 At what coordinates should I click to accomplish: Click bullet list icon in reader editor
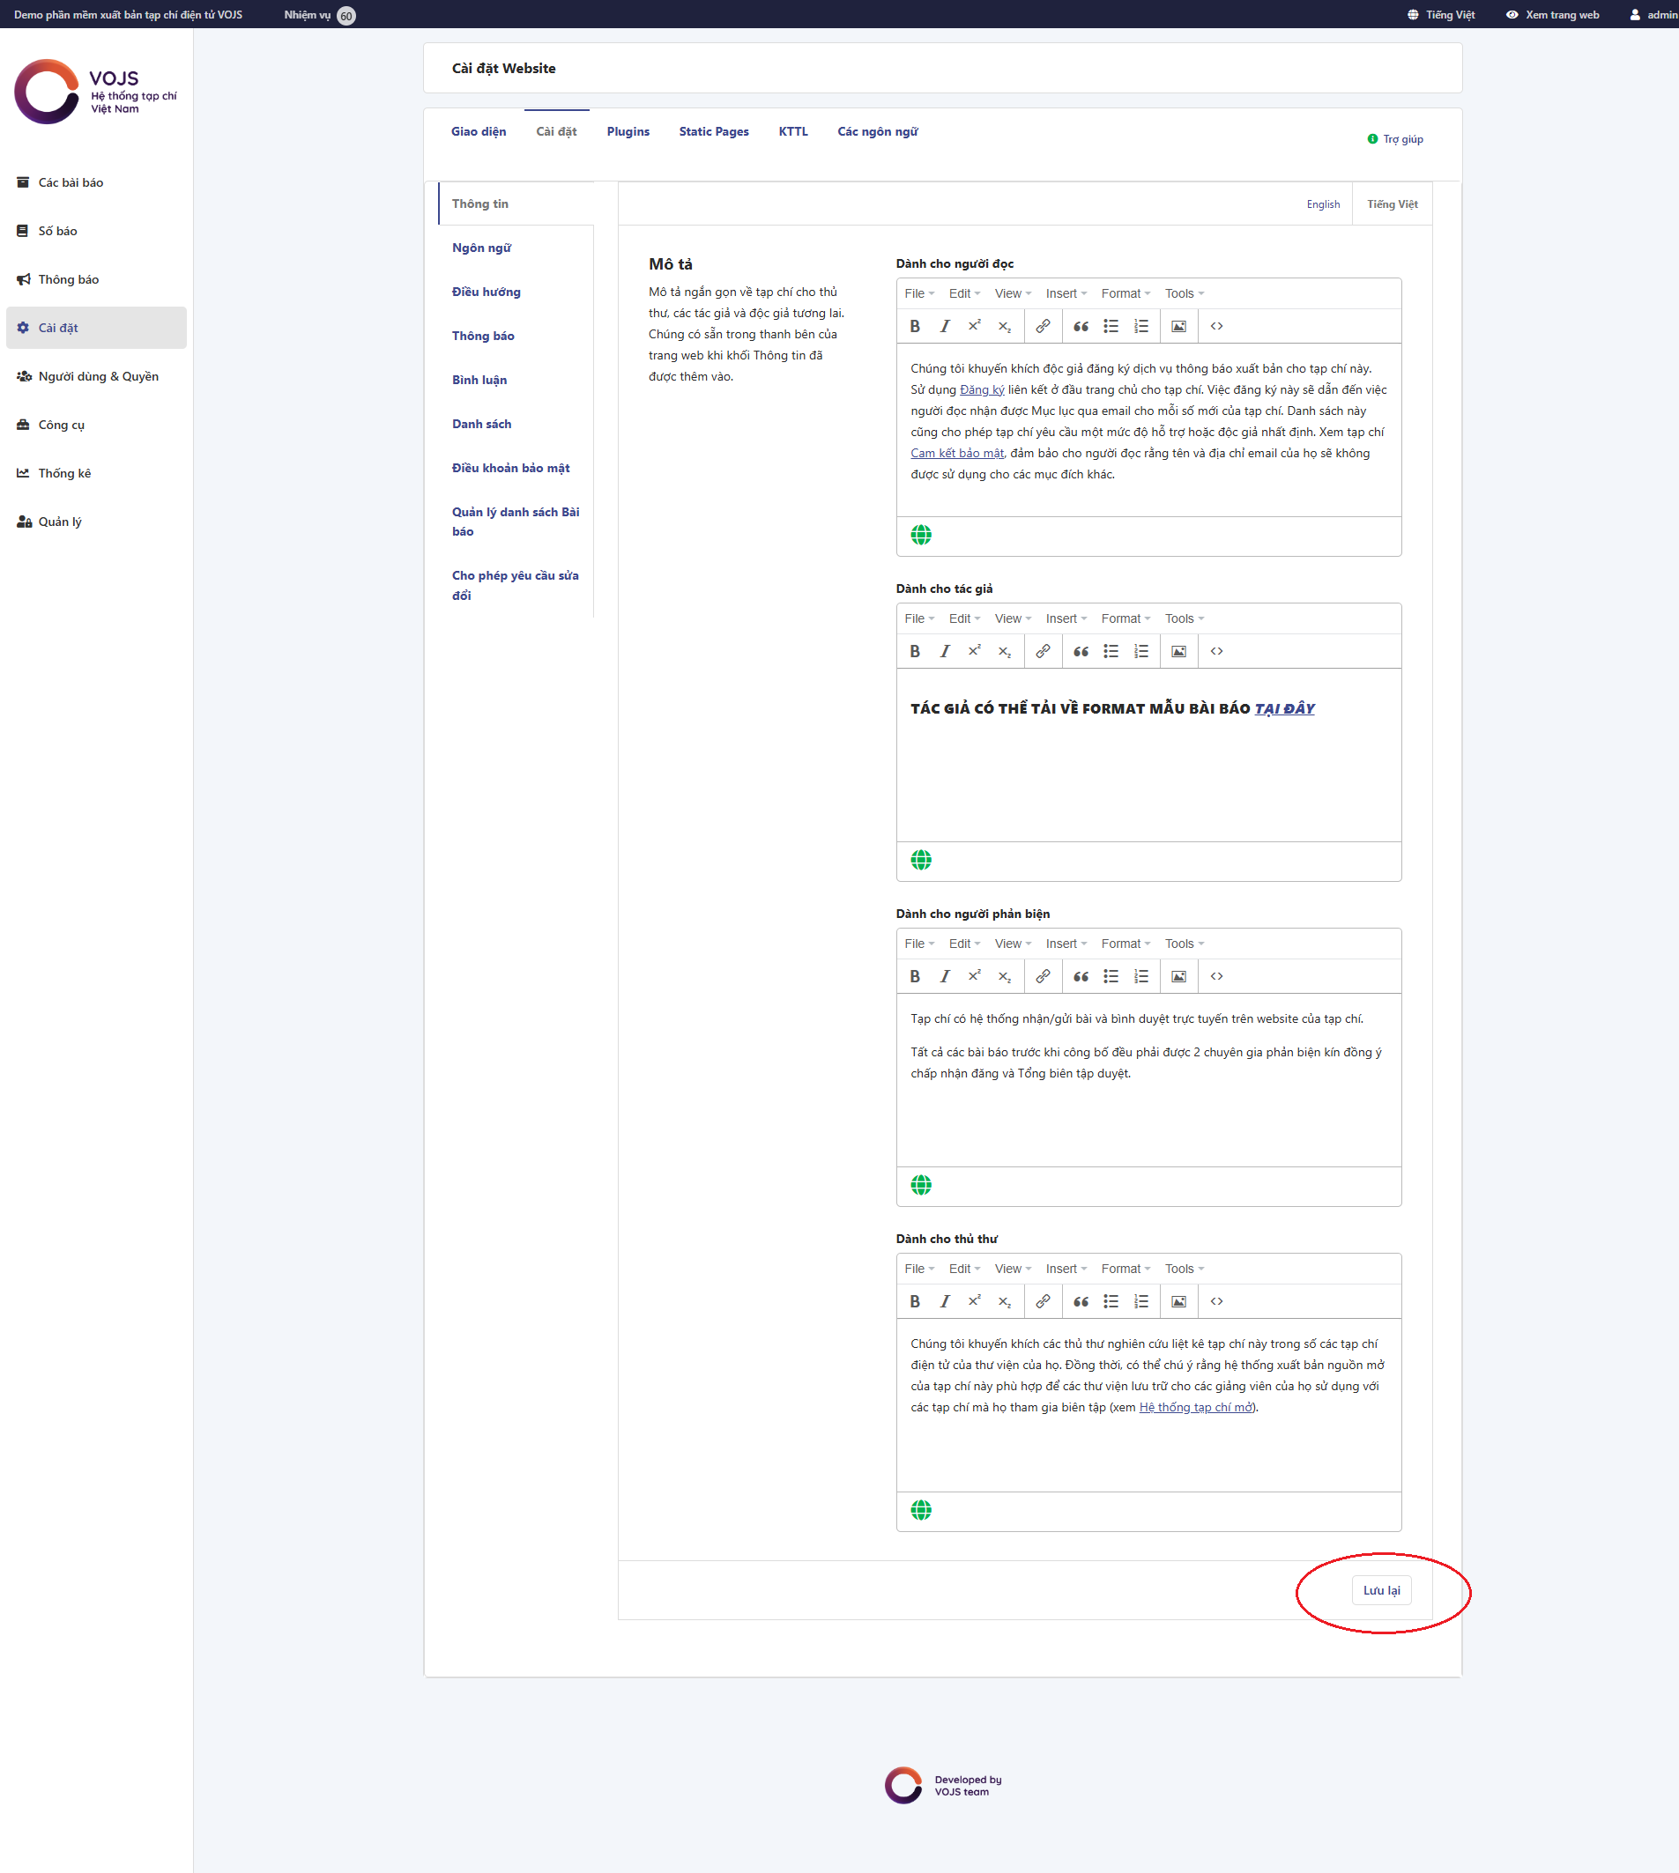tap(1111, 327)
